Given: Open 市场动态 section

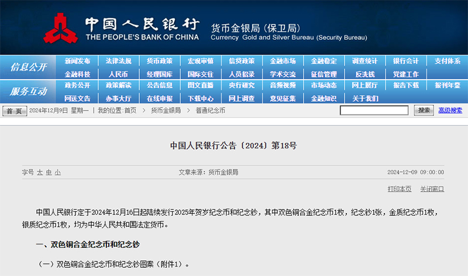Looking at the screenshot, I should (x=324, y=85).
